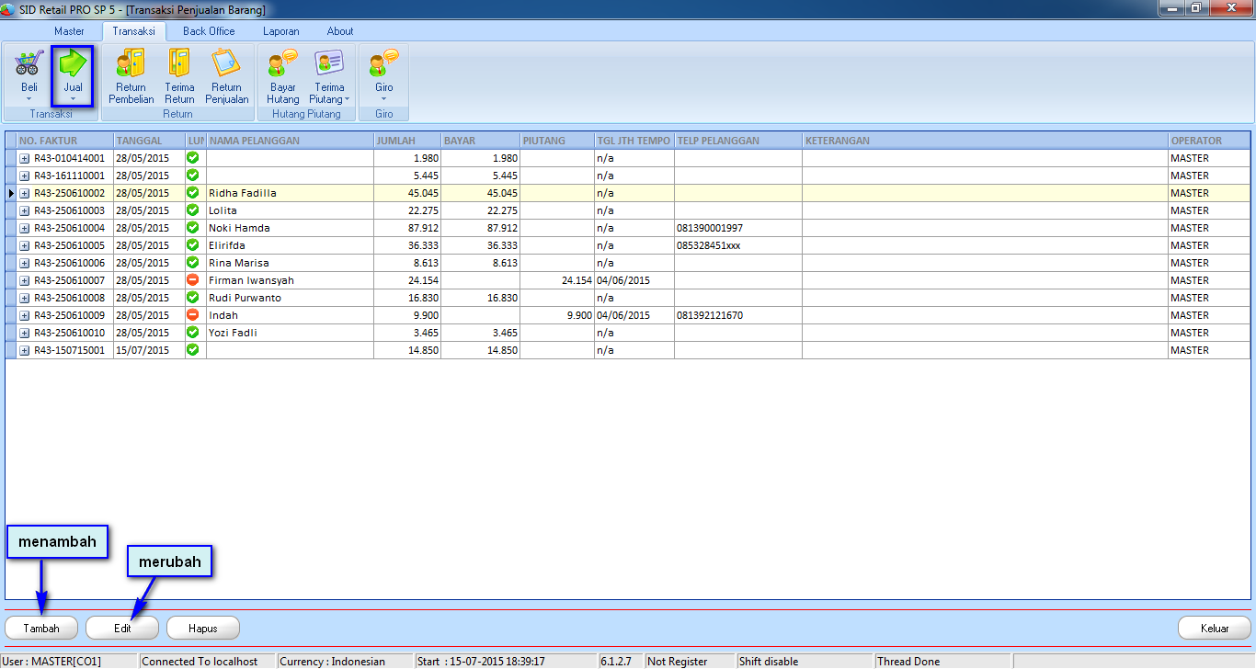Click green status icon for Noki Hamda row
This screenshot has height=669, width=1256.
coord(193,228)
